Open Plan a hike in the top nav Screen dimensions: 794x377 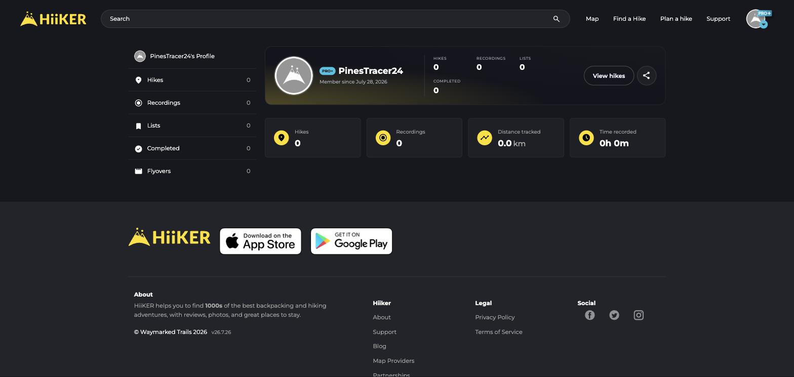click(x=676, y=19)
